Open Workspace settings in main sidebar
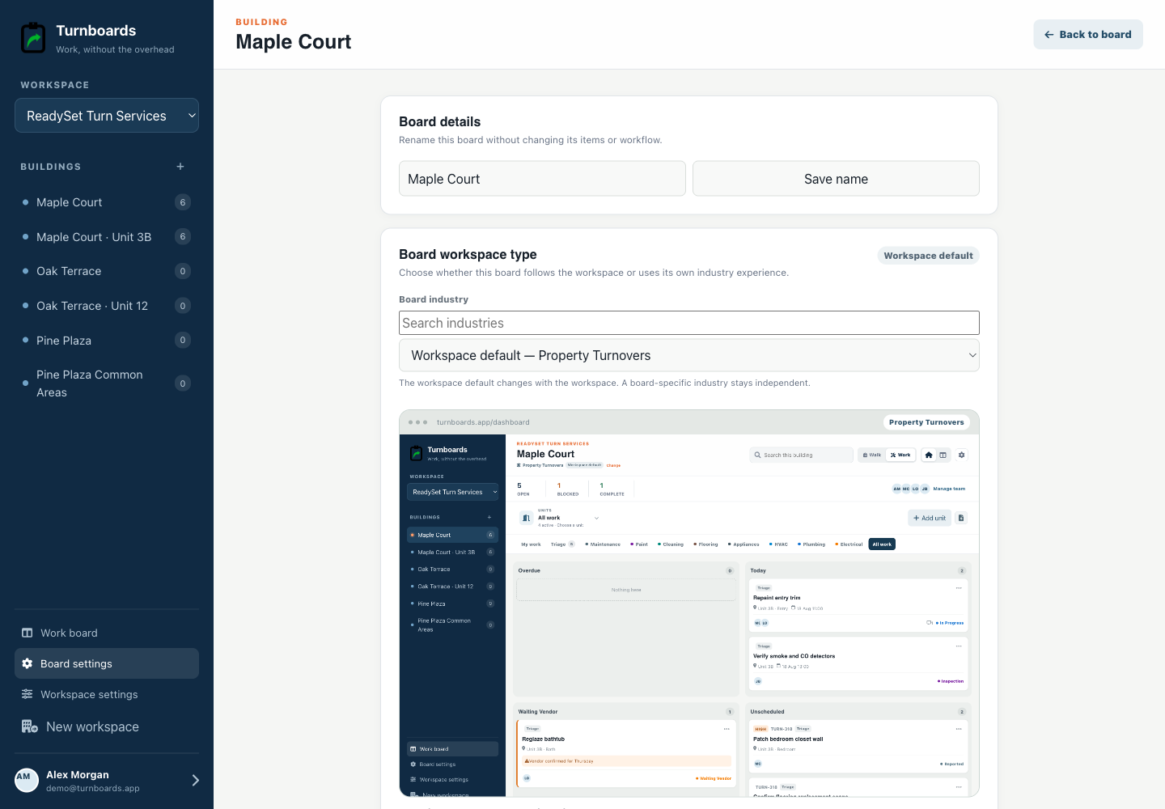 pos(107,694)
